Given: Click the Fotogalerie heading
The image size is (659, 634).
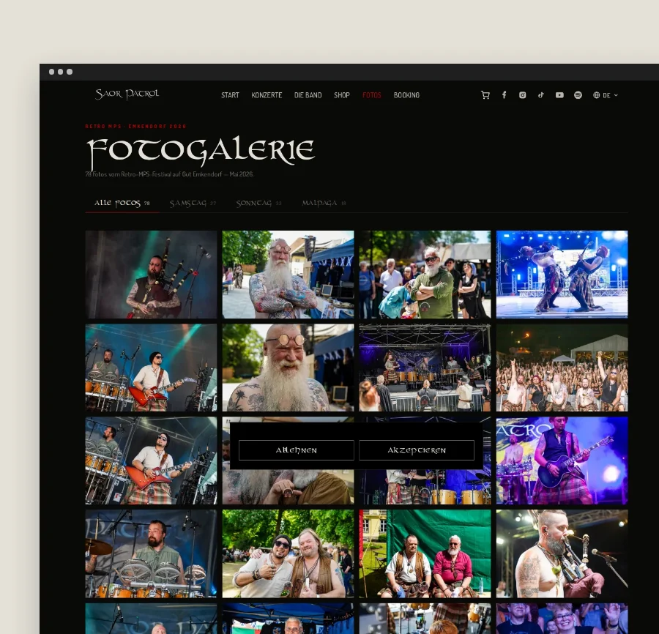Looking at the screenshot, I should 201,152.
